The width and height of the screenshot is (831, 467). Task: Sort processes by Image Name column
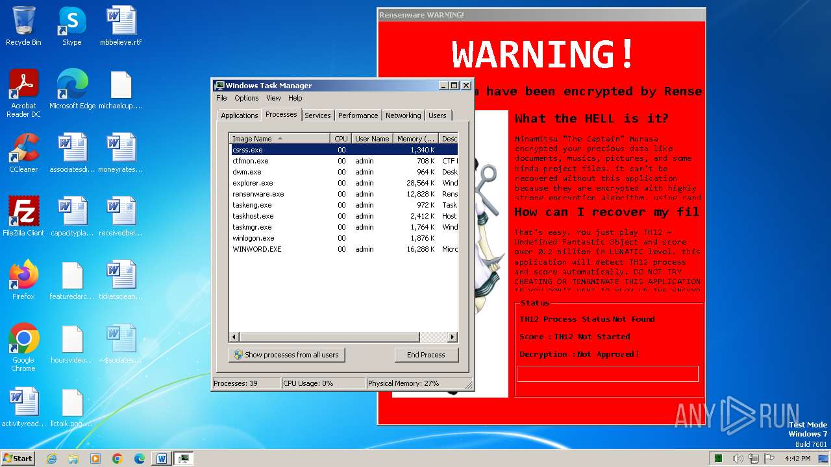click(x=279, y=138)
